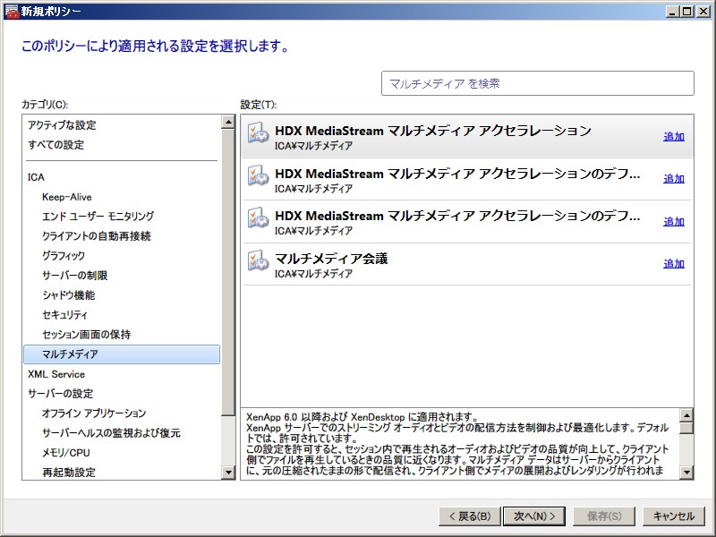The image size is (716, 537).
Task: Select the メモリ/CPU category
Action: click(x=66, y=453)
